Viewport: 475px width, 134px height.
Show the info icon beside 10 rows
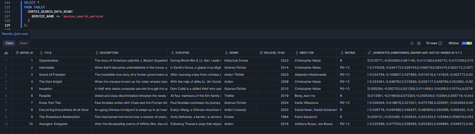tap(440, 43)
